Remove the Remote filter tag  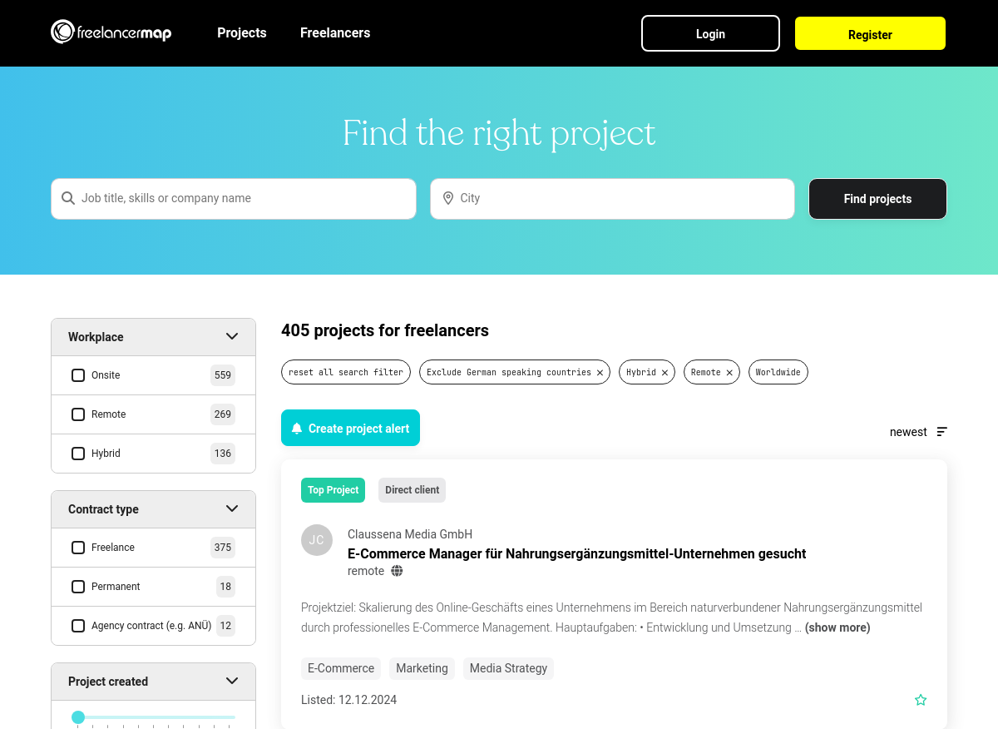coord(729,373)
